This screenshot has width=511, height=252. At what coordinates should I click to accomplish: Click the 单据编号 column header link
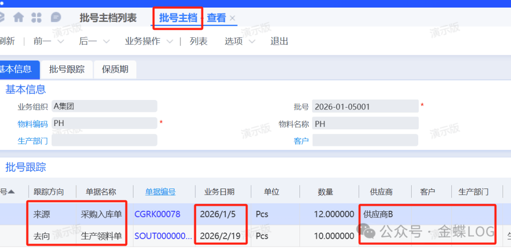point(160,192)
